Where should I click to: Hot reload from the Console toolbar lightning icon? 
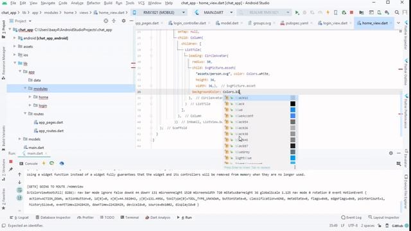point(44,164)
